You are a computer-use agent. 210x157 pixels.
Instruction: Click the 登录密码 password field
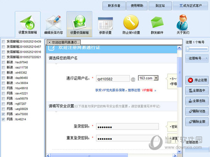point(127,127)
